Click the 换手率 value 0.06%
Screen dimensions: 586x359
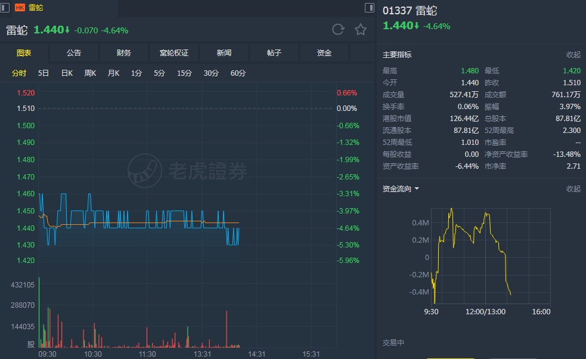pyautogui.click(x=468, y=107)
